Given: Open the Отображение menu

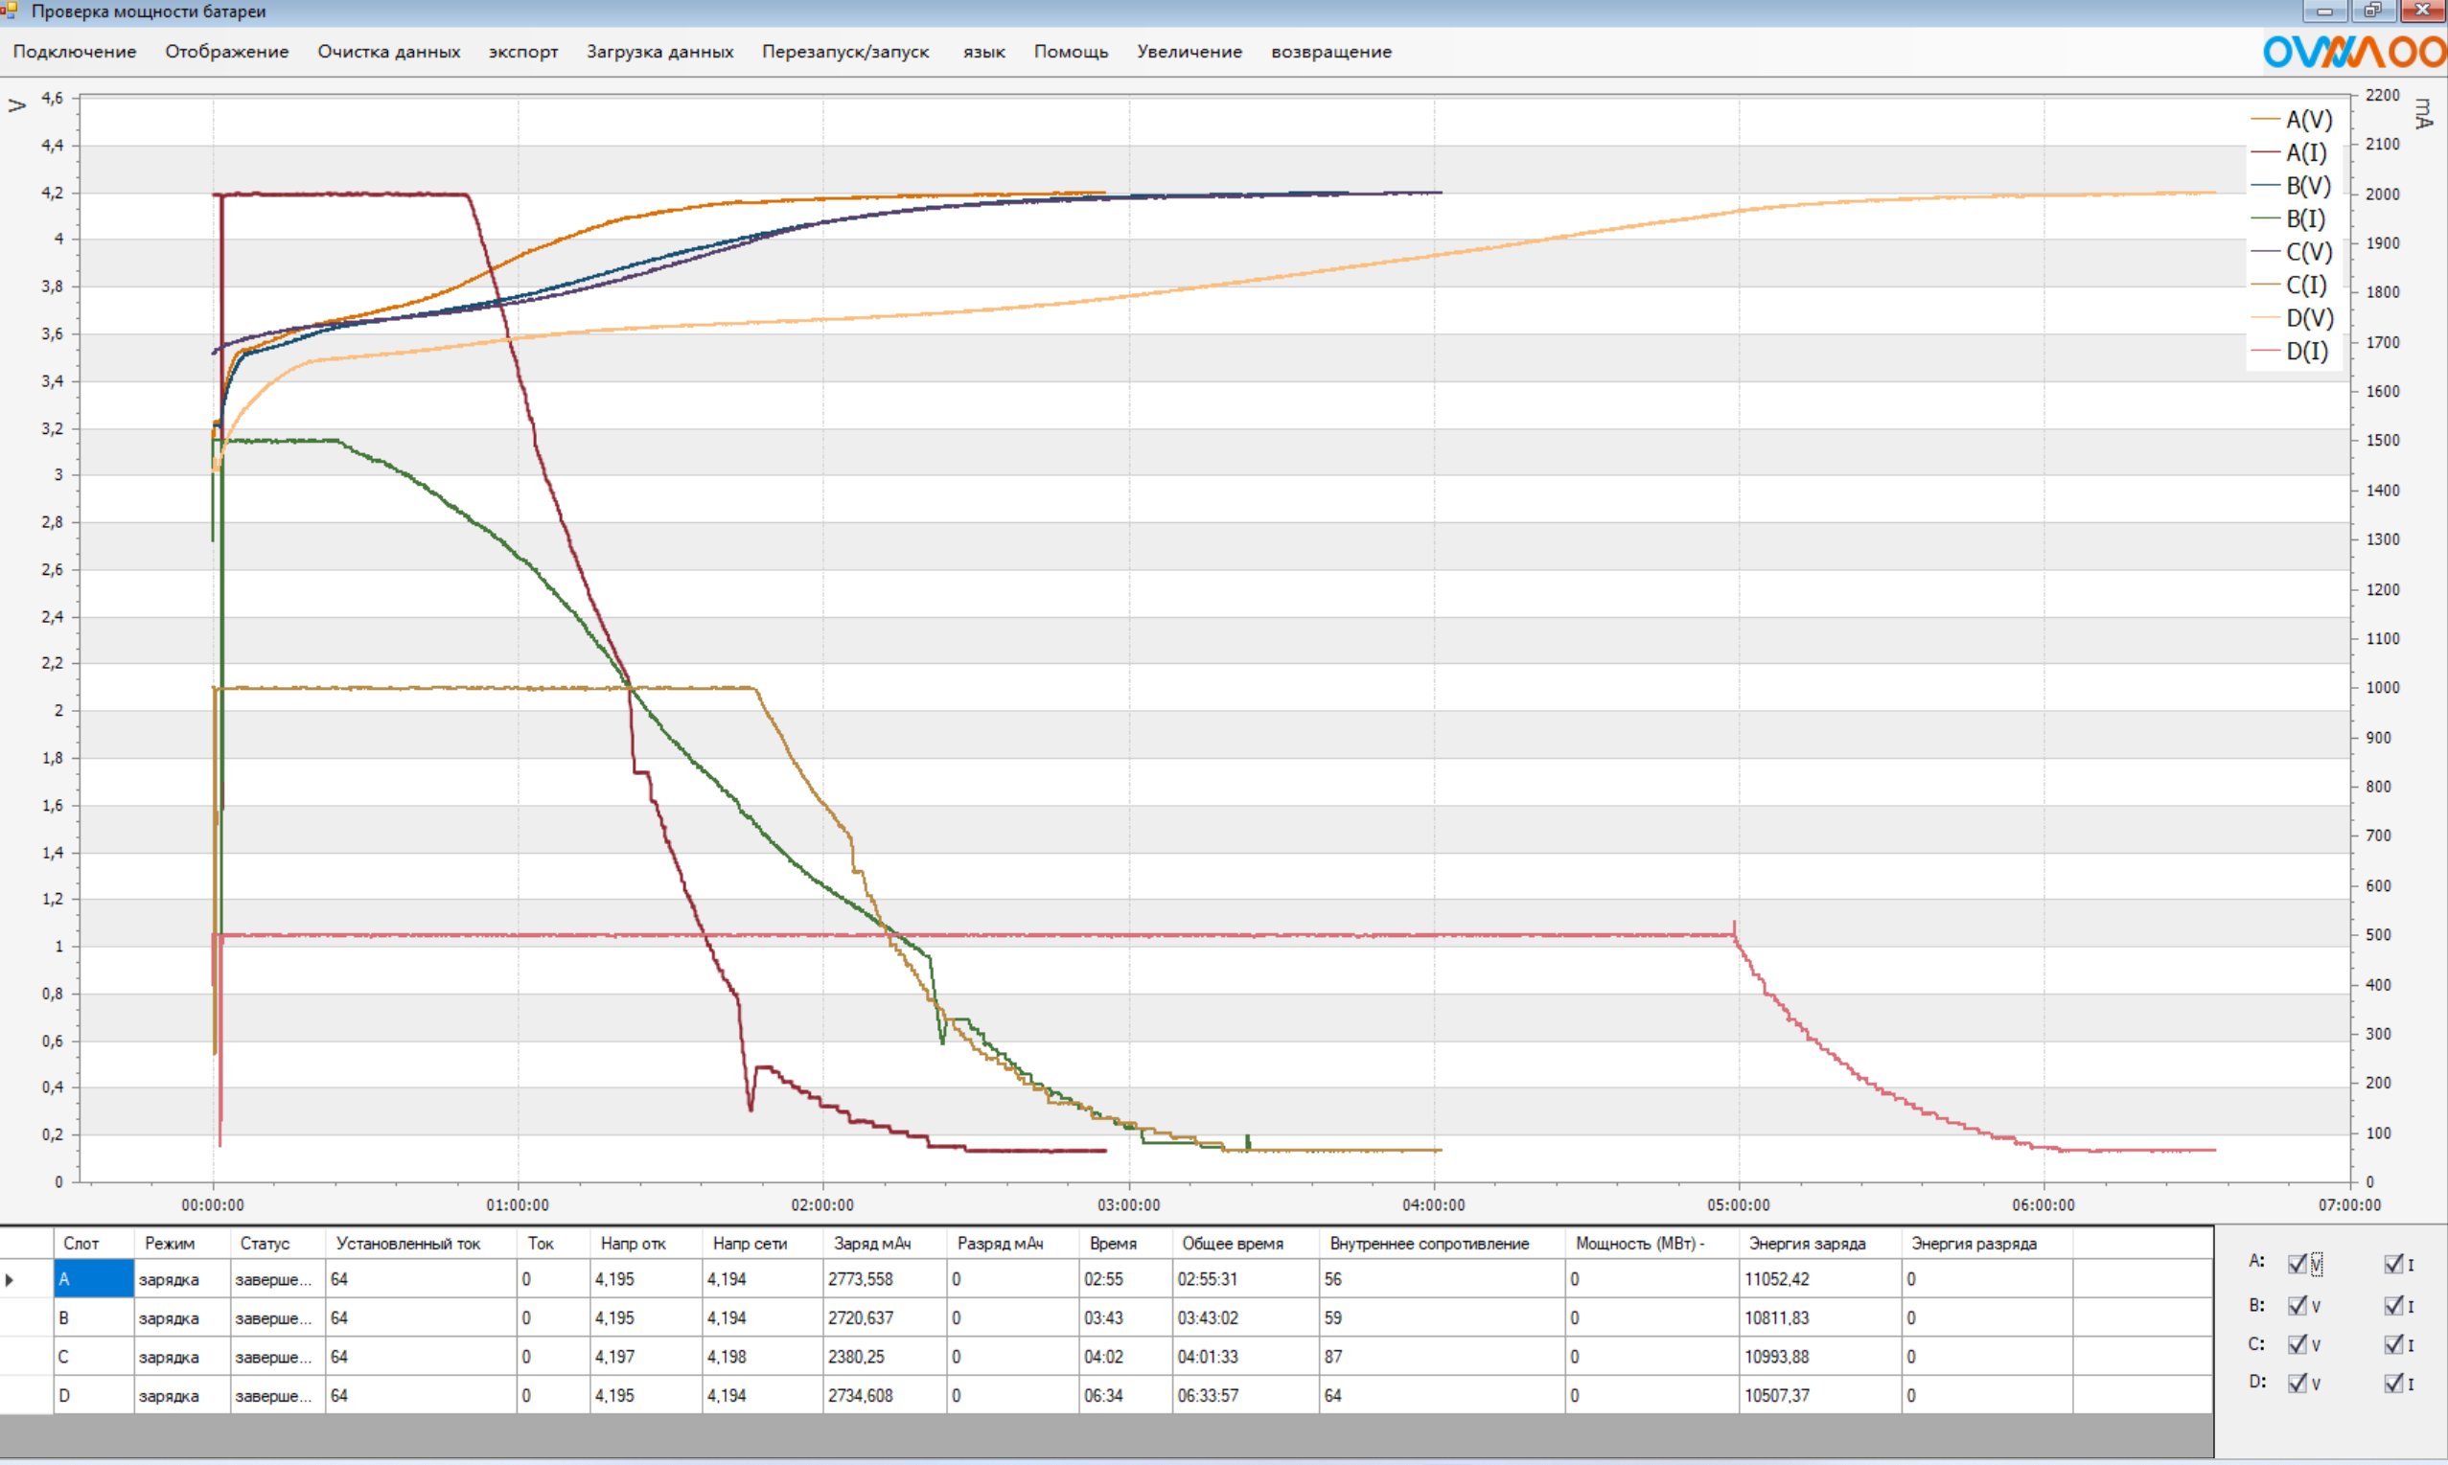Looking at the screenshot, I should tap(226, 52).
